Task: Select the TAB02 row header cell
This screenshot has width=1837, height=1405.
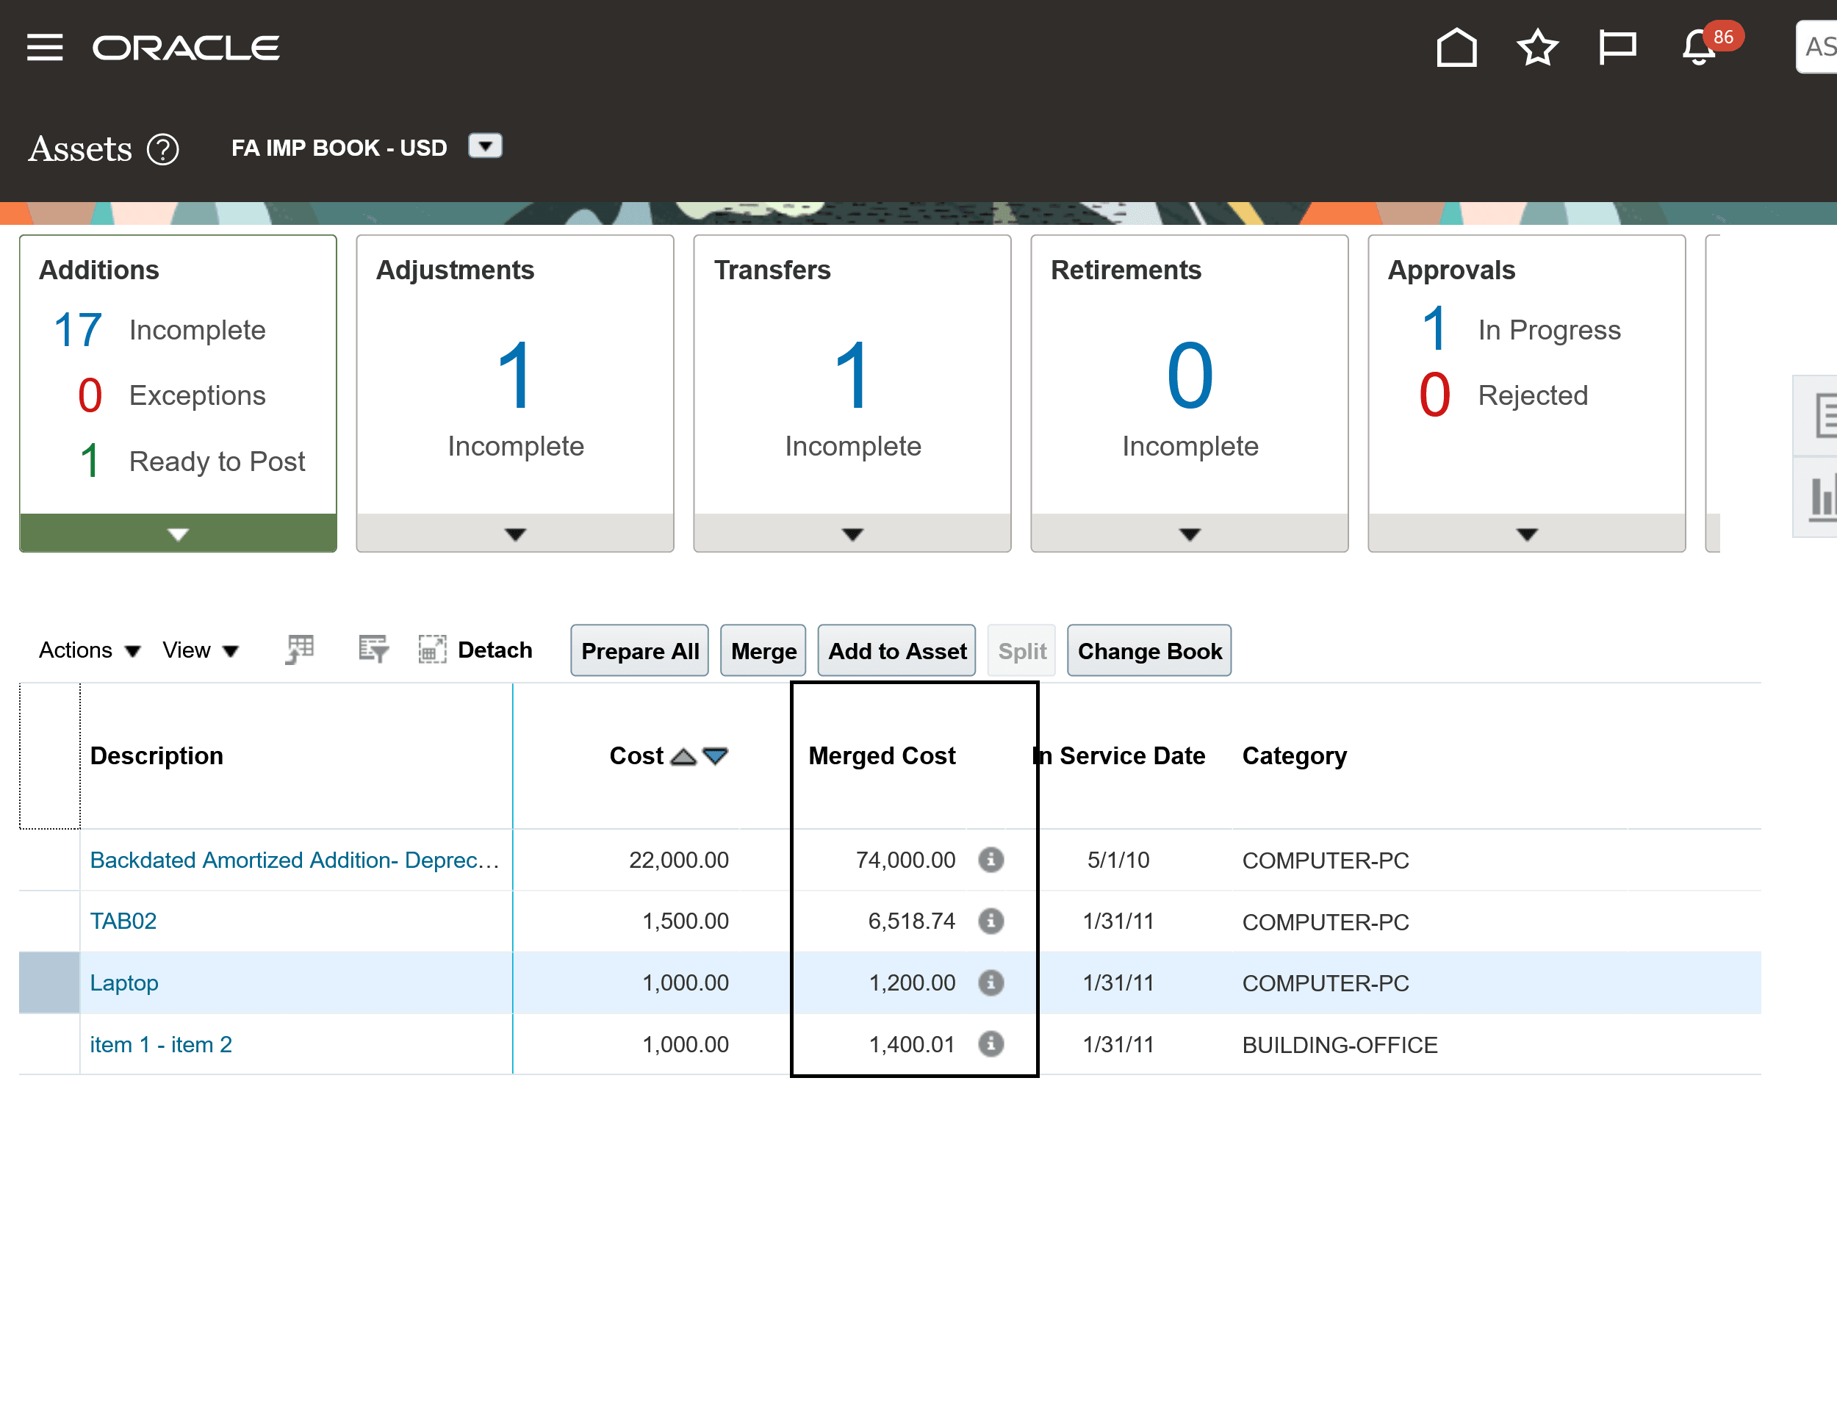Action: (49, 921)
